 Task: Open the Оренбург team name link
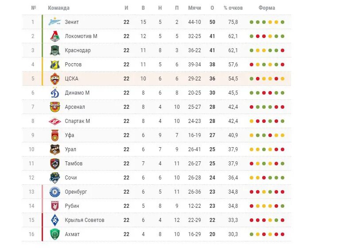(x=76, y=192)
